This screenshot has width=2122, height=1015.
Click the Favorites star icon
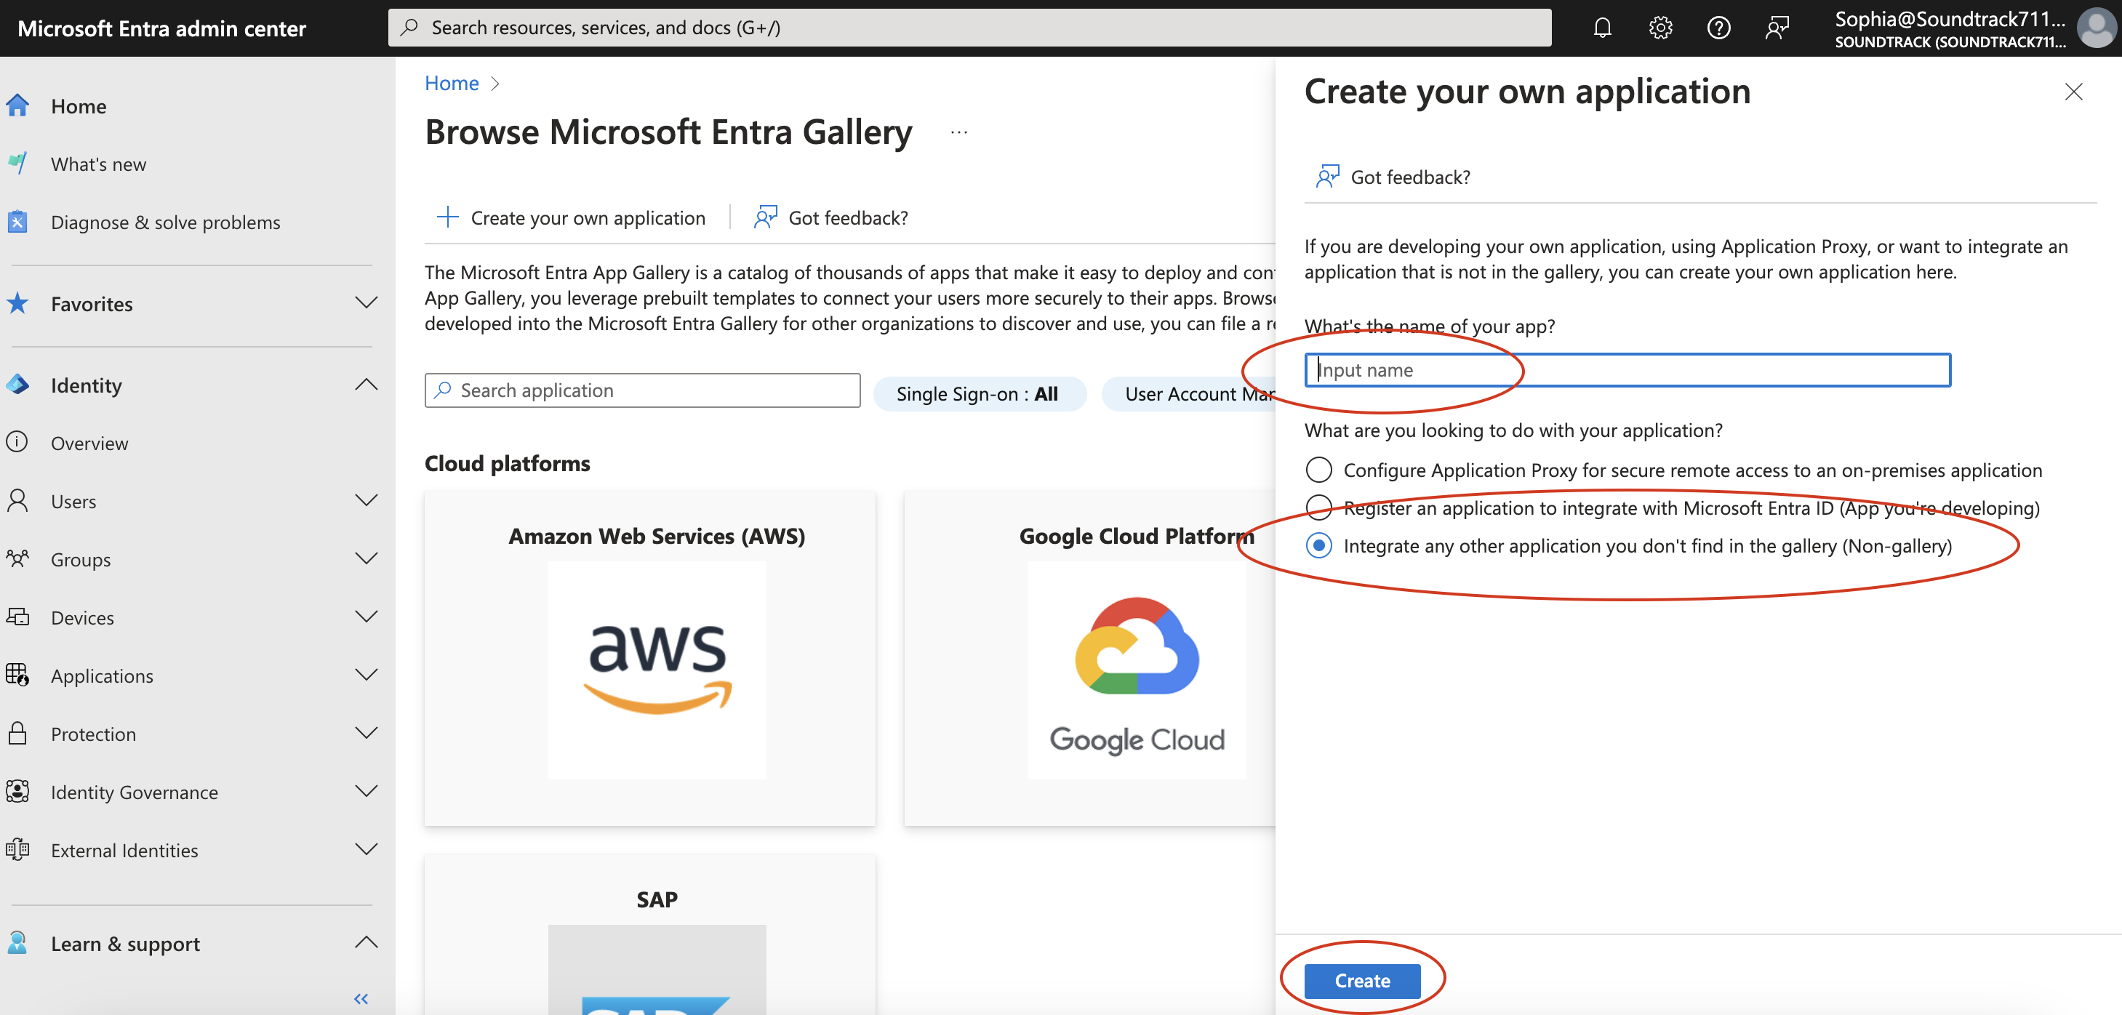coord(17,303)
